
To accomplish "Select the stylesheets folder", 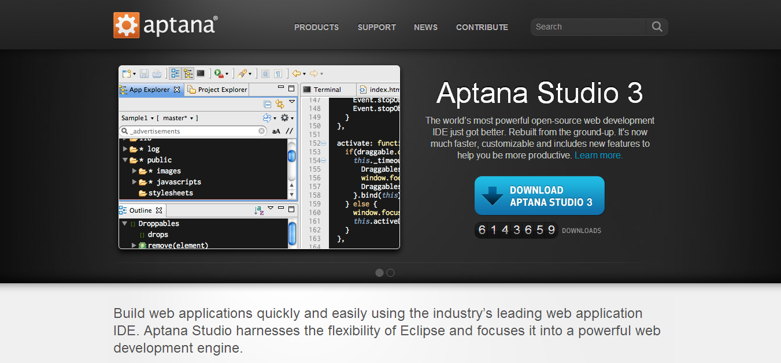I will (165, 193).
